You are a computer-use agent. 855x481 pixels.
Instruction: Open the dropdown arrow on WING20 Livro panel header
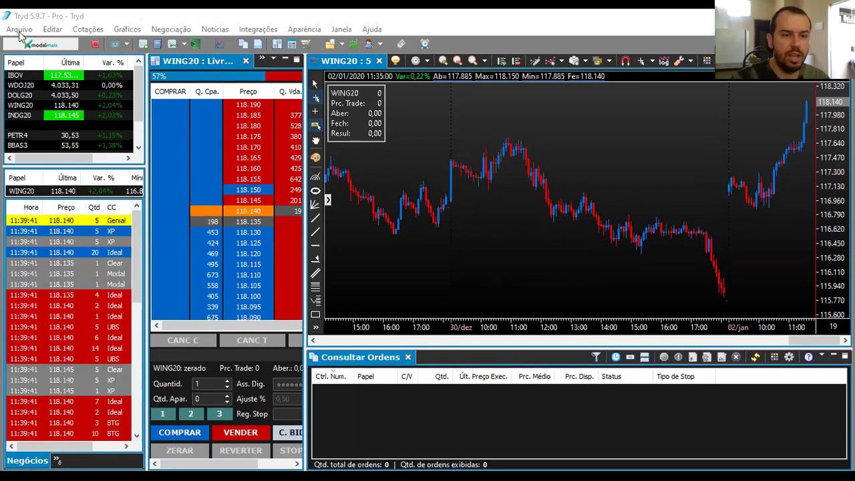(273, 59)
